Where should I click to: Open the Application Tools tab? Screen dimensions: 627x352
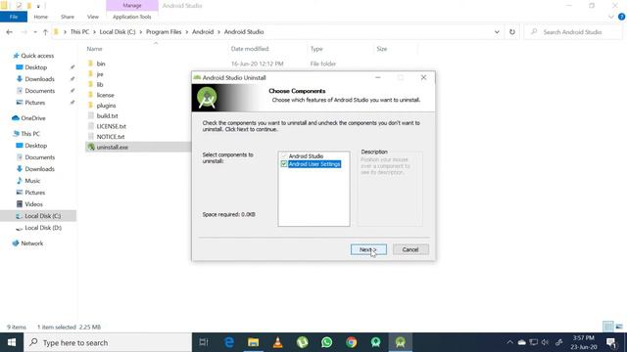(131, 17)
